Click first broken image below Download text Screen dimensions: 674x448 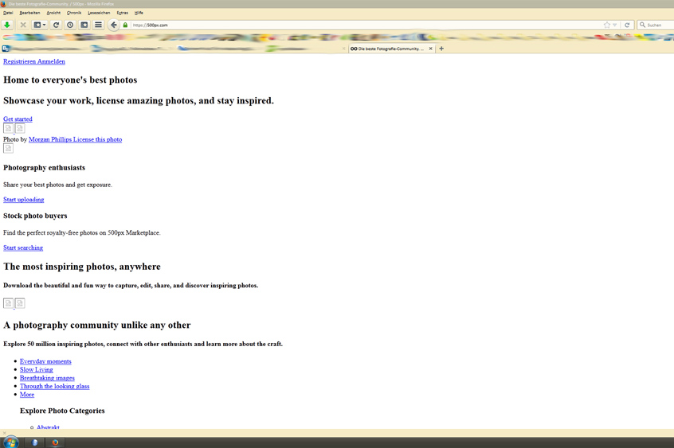pos(8,303)
